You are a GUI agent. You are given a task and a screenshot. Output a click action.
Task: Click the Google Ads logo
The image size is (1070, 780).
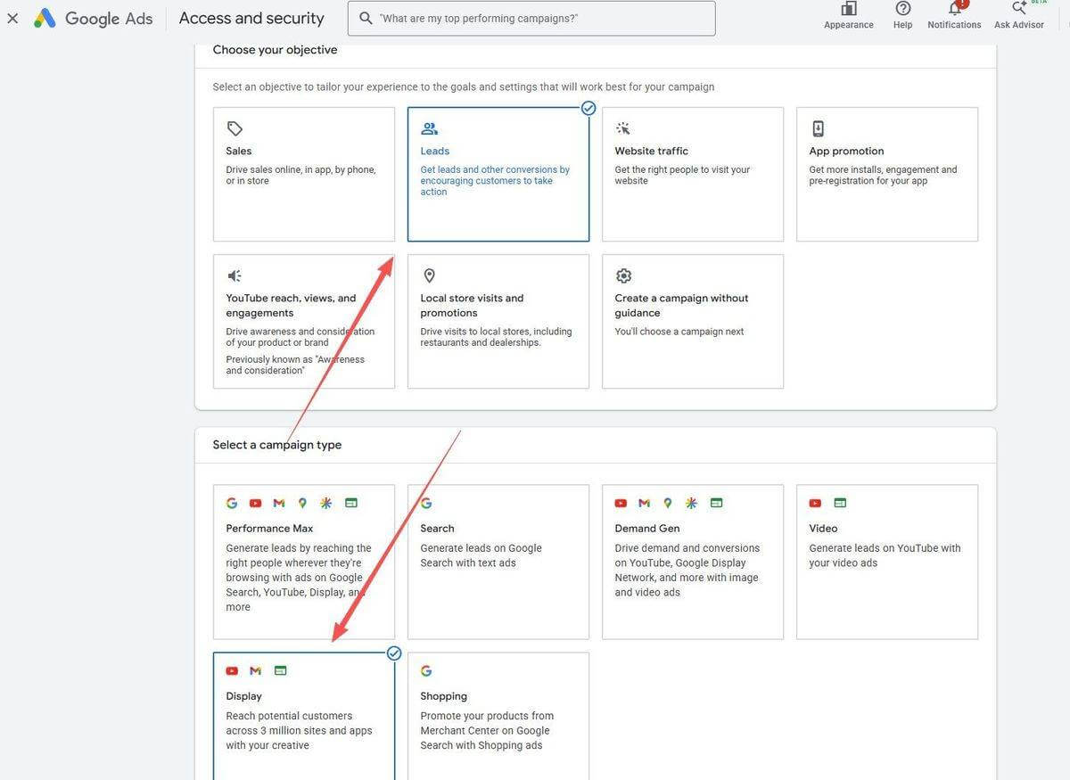click(x=93, y=18)
